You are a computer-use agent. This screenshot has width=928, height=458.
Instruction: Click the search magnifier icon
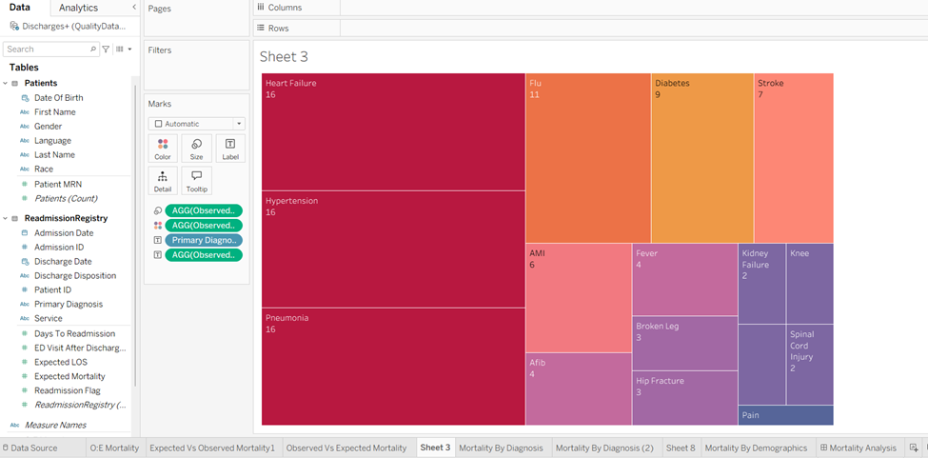[93, 50]
